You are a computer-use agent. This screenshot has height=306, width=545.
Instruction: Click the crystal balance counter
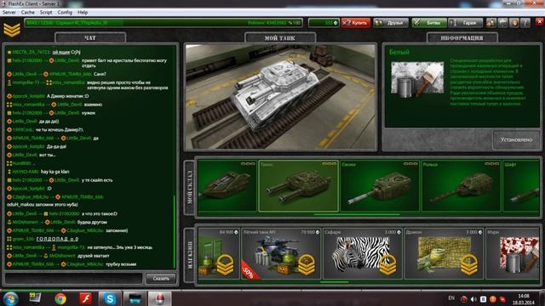pyautogui.click(x=324, y=23)
